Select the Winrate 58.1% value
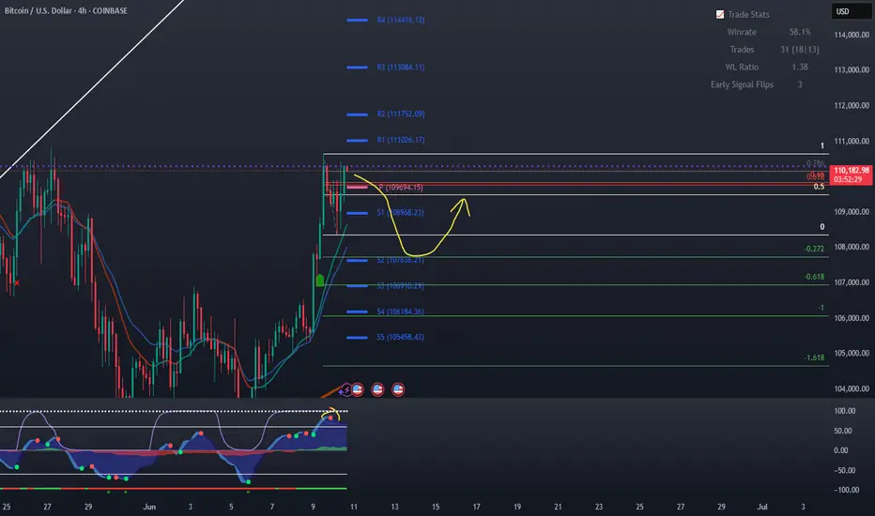Viewport: 875px width, 516px height. coord(800,32)
